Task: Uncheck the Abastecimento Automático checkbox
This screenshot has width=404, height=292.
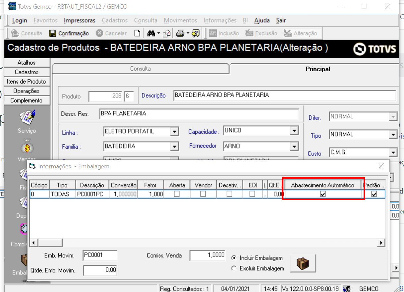Action: tap(323, 194)
